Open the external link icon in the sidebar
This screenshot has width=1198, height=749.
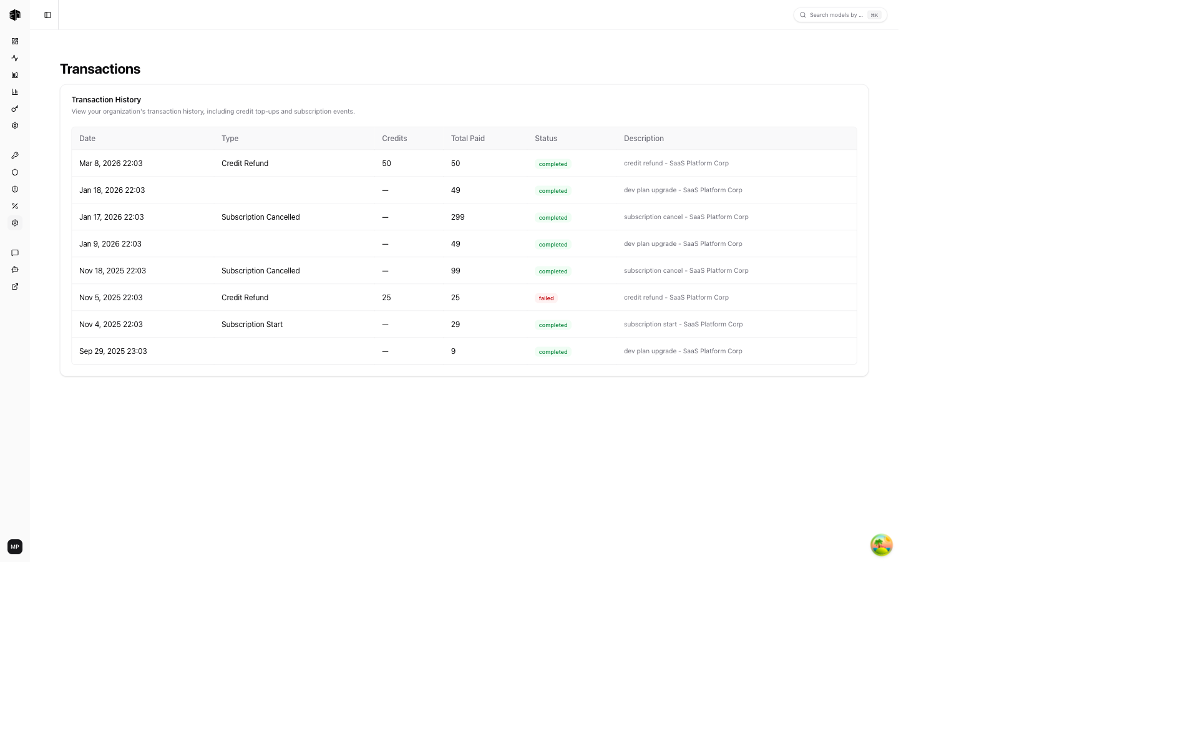[x=15, y=286]
